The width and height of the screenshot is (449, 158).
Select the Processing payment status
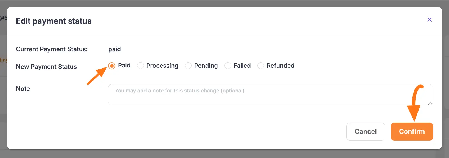[x=140, y=66]
